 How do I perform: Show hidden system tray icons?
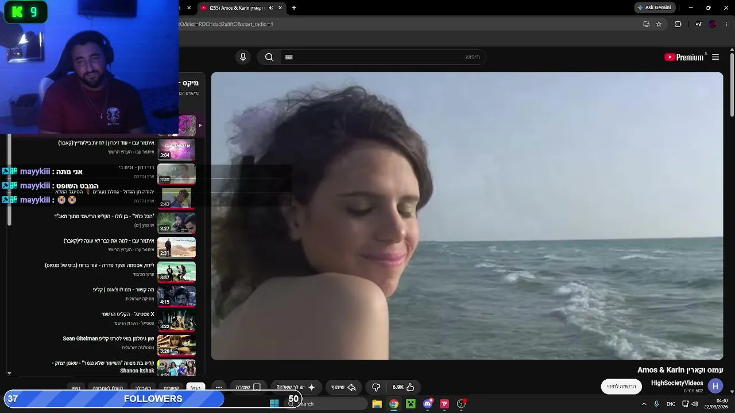(644, 404)
